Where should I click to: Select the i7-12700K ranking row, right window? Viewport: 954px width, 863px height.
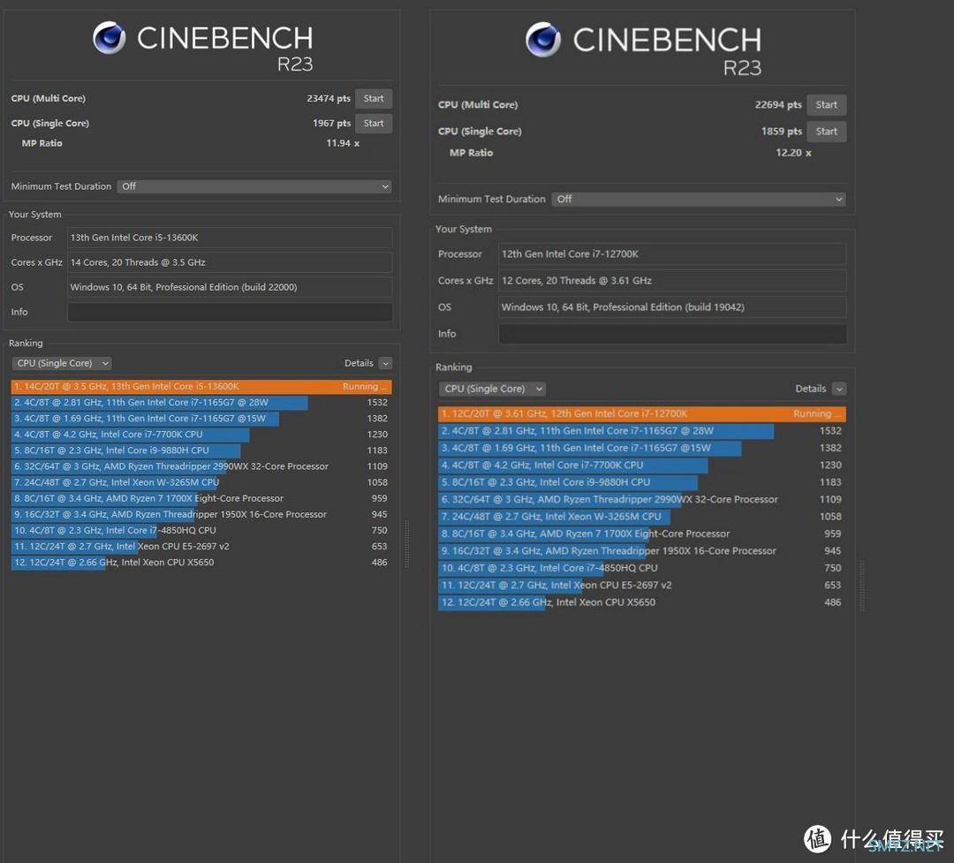click(x=642, y=414)
